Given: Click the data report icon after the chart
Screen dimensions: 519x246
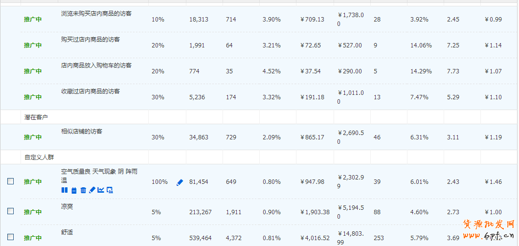Looking at the screenshot, I should click(x=110, y=190).
